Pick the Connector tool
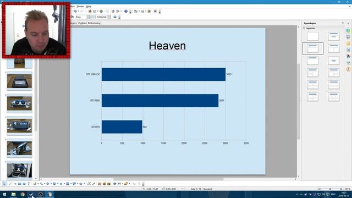352x198 pixels. (x=41, y=184)
